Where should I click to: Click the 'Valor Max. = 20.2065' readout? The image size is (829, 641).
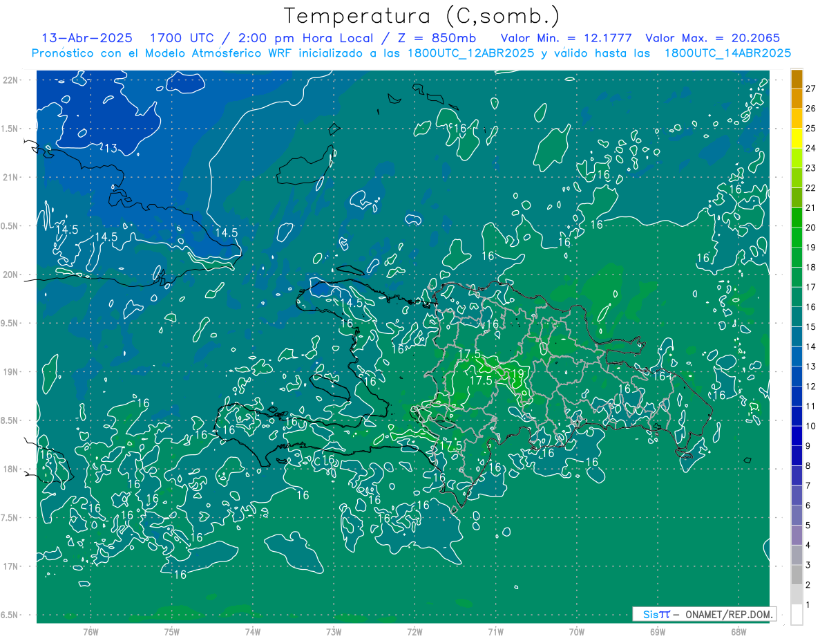712,38
